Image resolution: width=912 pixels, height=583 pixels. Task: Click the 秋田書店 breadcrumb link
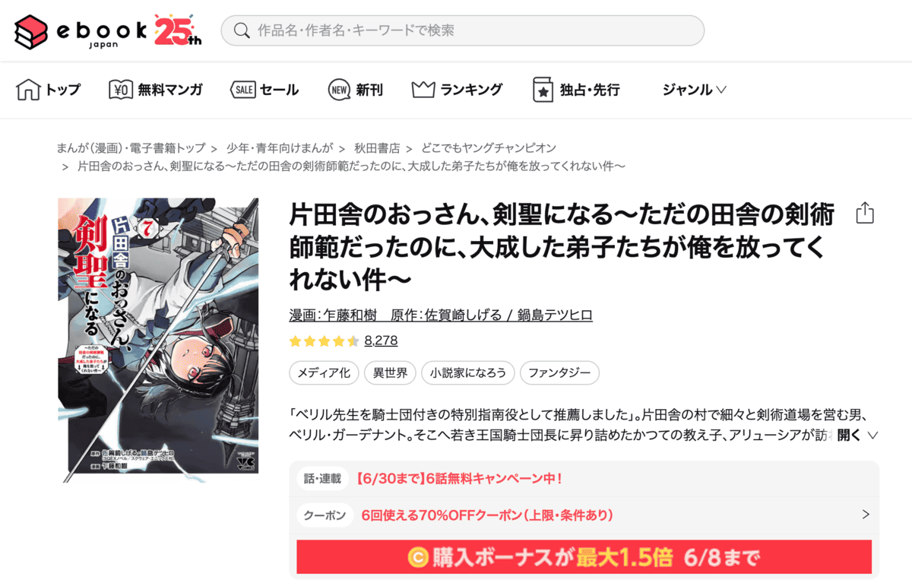377,147
